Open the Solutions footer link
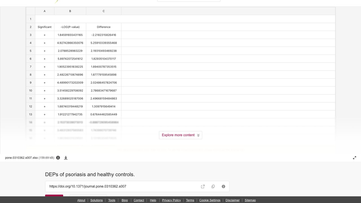This screenshot has width=361, height=203. click(x=96, y=200)
